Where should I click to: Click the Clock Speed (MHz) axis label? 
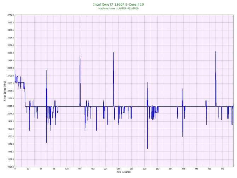click(x=5, y=91)
